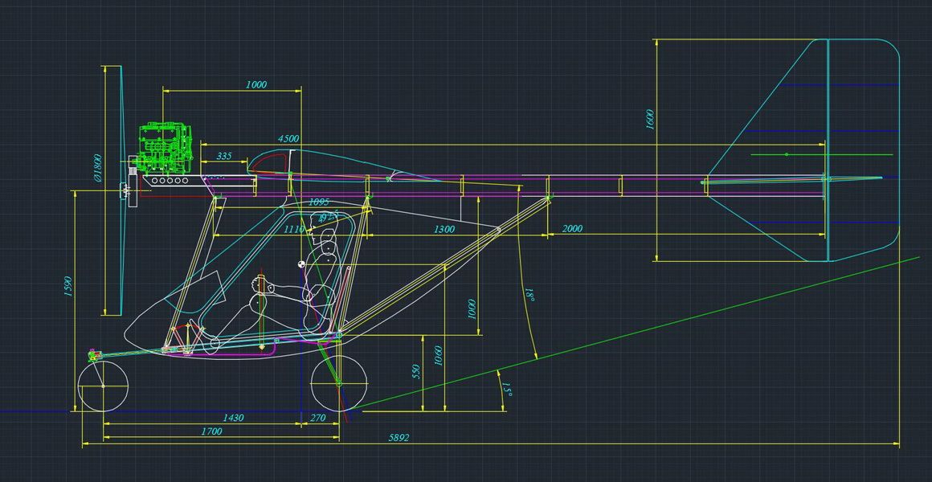932x482 pixels.
Task: Select the 5892 overall length dimension
Action: [399, 438]
